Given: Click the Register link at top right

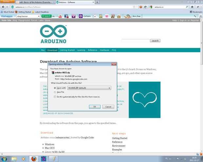Looking at the screenshot, I should pos(194,20).
